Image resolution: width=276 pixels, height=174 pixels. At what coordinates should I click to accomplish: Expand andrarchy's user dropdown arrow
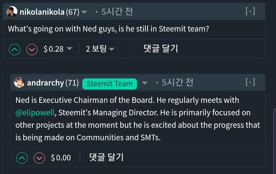[x=145, y=83]
